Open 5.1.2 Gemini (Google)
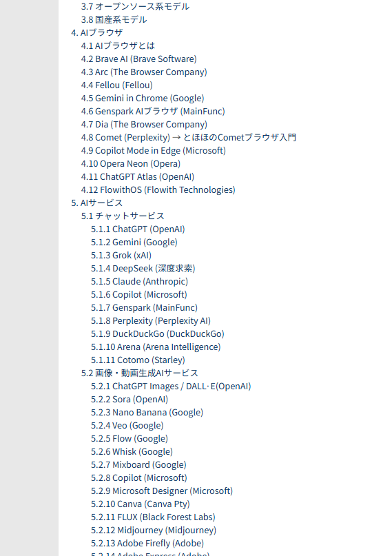The height and width of the screenshot is (556, 383). 134,243
